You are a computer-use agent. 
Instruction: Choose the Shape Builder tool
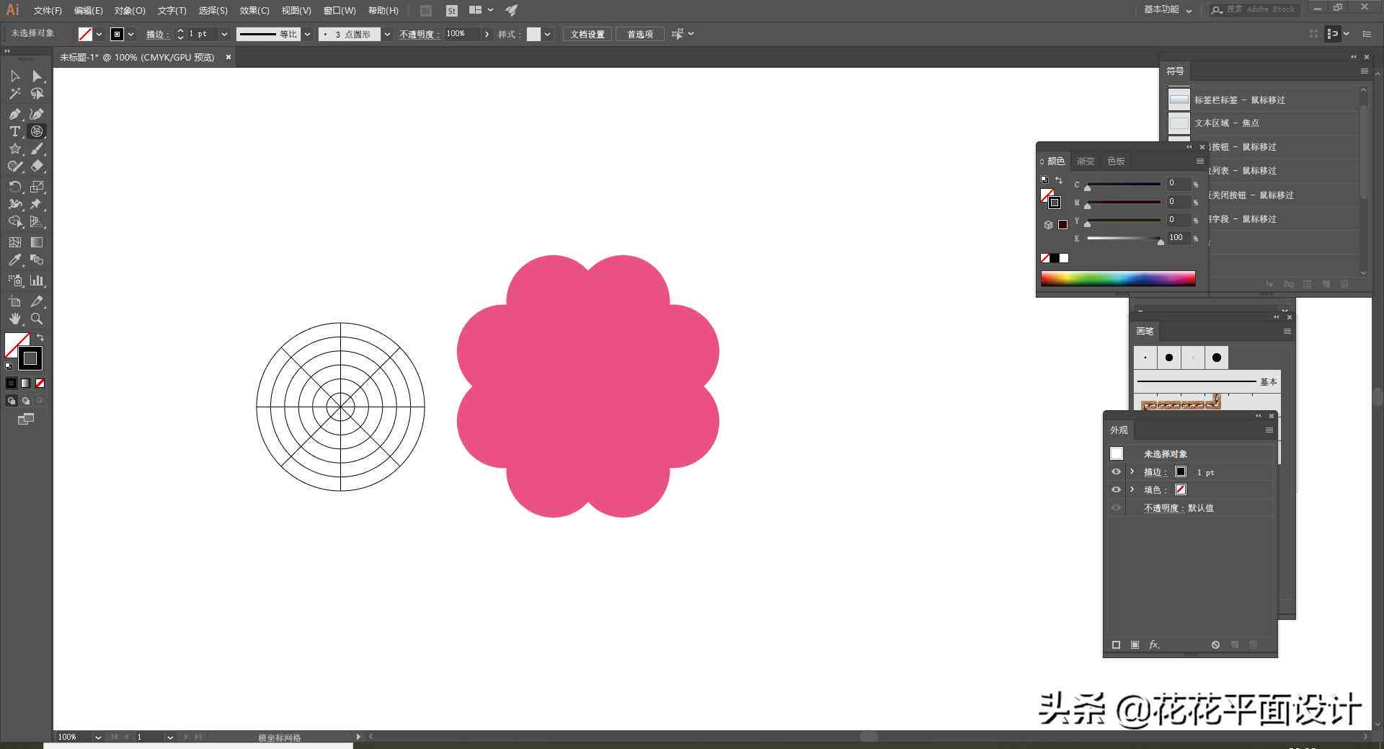14,221
